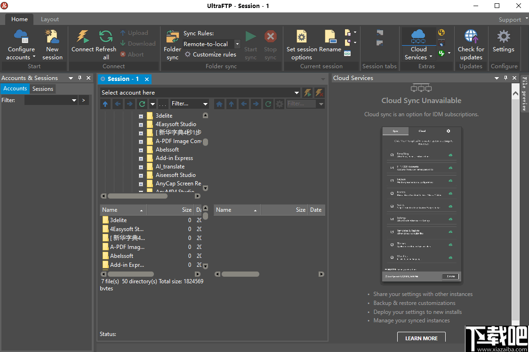
Task: Pin the Cloud Services panel
Action: tap(505, 78)
